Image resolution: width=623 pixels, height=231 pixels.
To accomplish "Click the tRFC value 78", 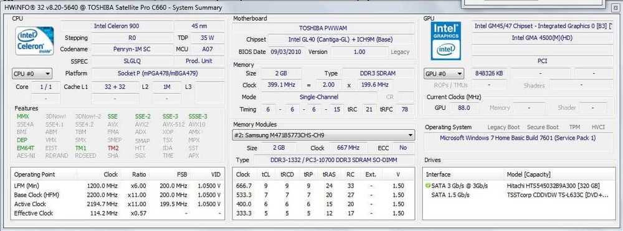I will (404, 109).
